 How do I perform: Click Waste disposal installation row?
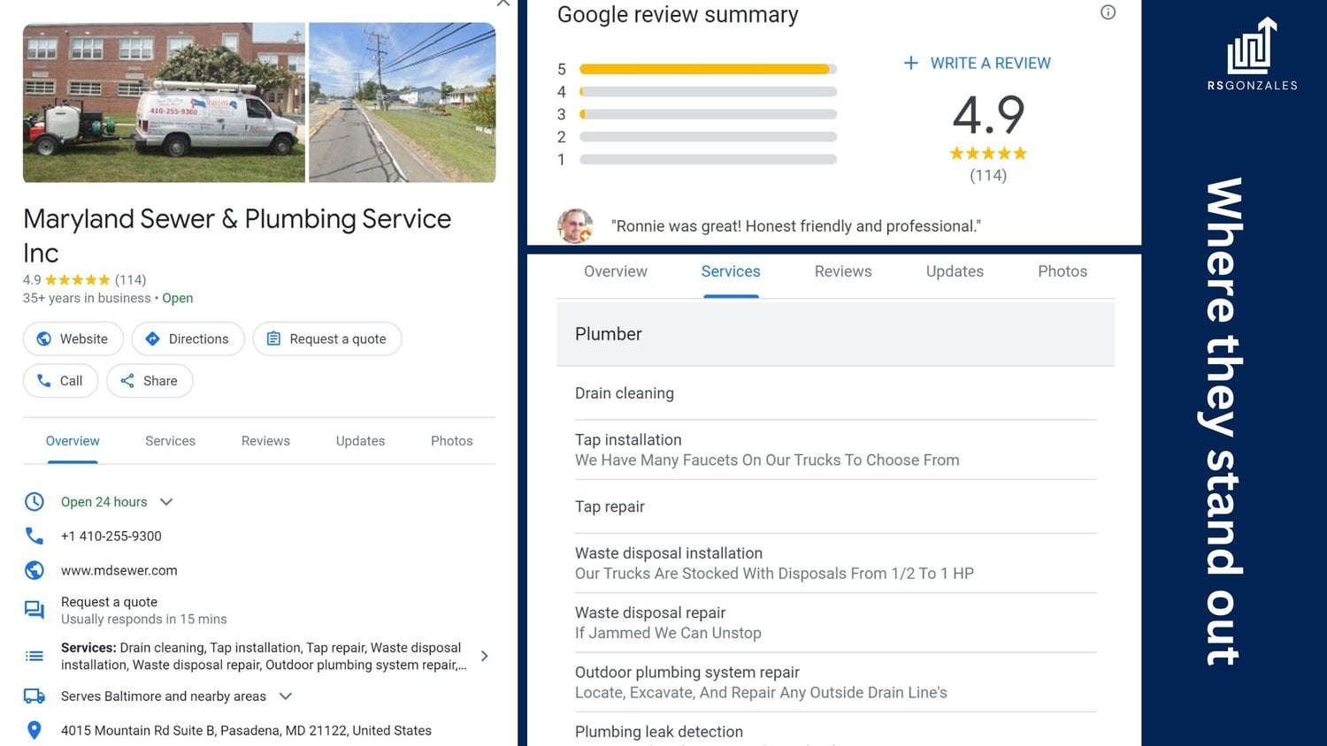click(x=835, y=563)
